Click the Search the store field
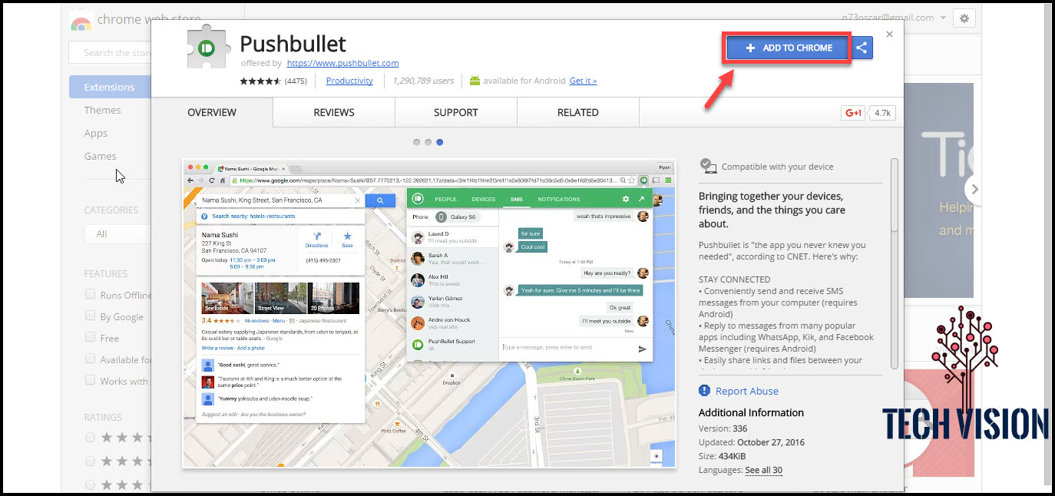The height and width of the screenshot is (496, 1055). (110, 52)
